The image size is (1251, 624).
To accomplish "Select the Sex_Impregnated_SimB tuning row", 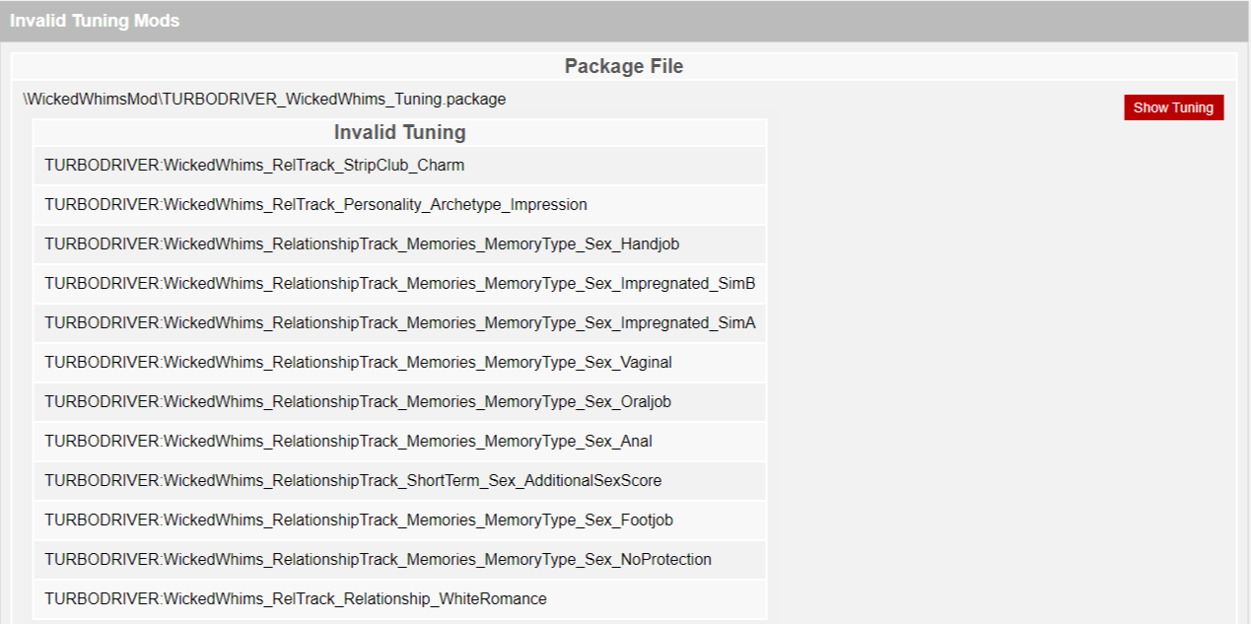I will point(399,284).
